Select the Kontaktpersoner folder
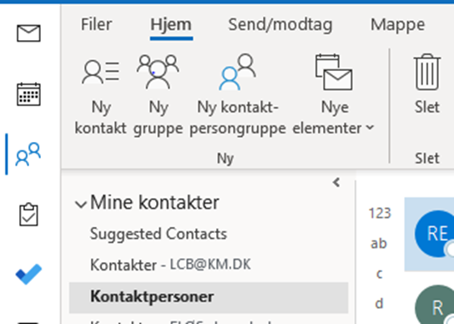 pos(209,296)
